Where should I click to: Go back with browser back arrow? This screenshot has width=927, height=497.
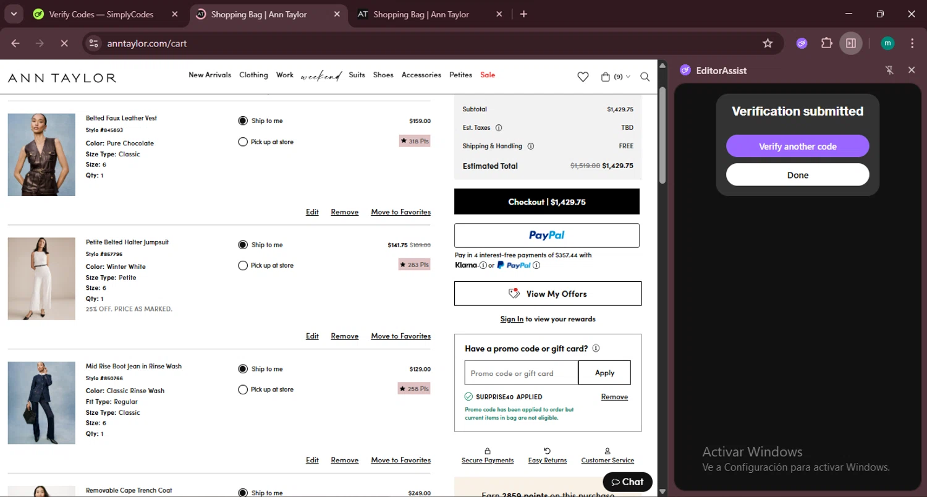[x=15, y=43]
